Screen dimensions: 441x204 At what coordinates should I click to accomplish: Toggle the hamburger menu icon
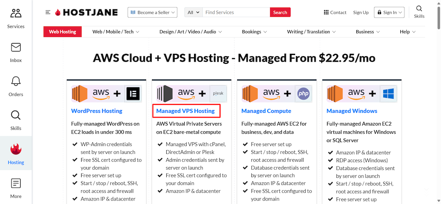48,12
